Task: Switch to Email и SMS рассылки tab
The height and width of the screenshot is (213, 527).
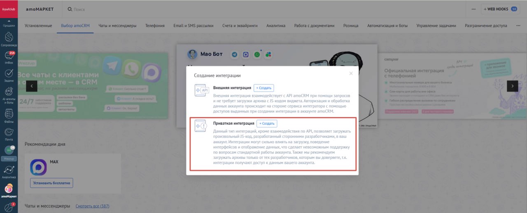Action: pos(194,25)
